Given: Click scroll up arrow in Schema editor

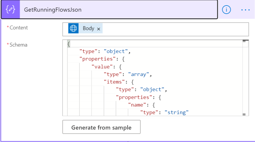Looking at the screenshot, I should coord(244,41).
